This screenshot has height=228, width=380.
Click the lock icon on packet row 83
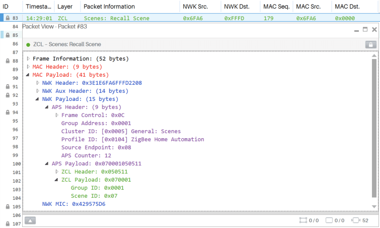tap(7, 18)
